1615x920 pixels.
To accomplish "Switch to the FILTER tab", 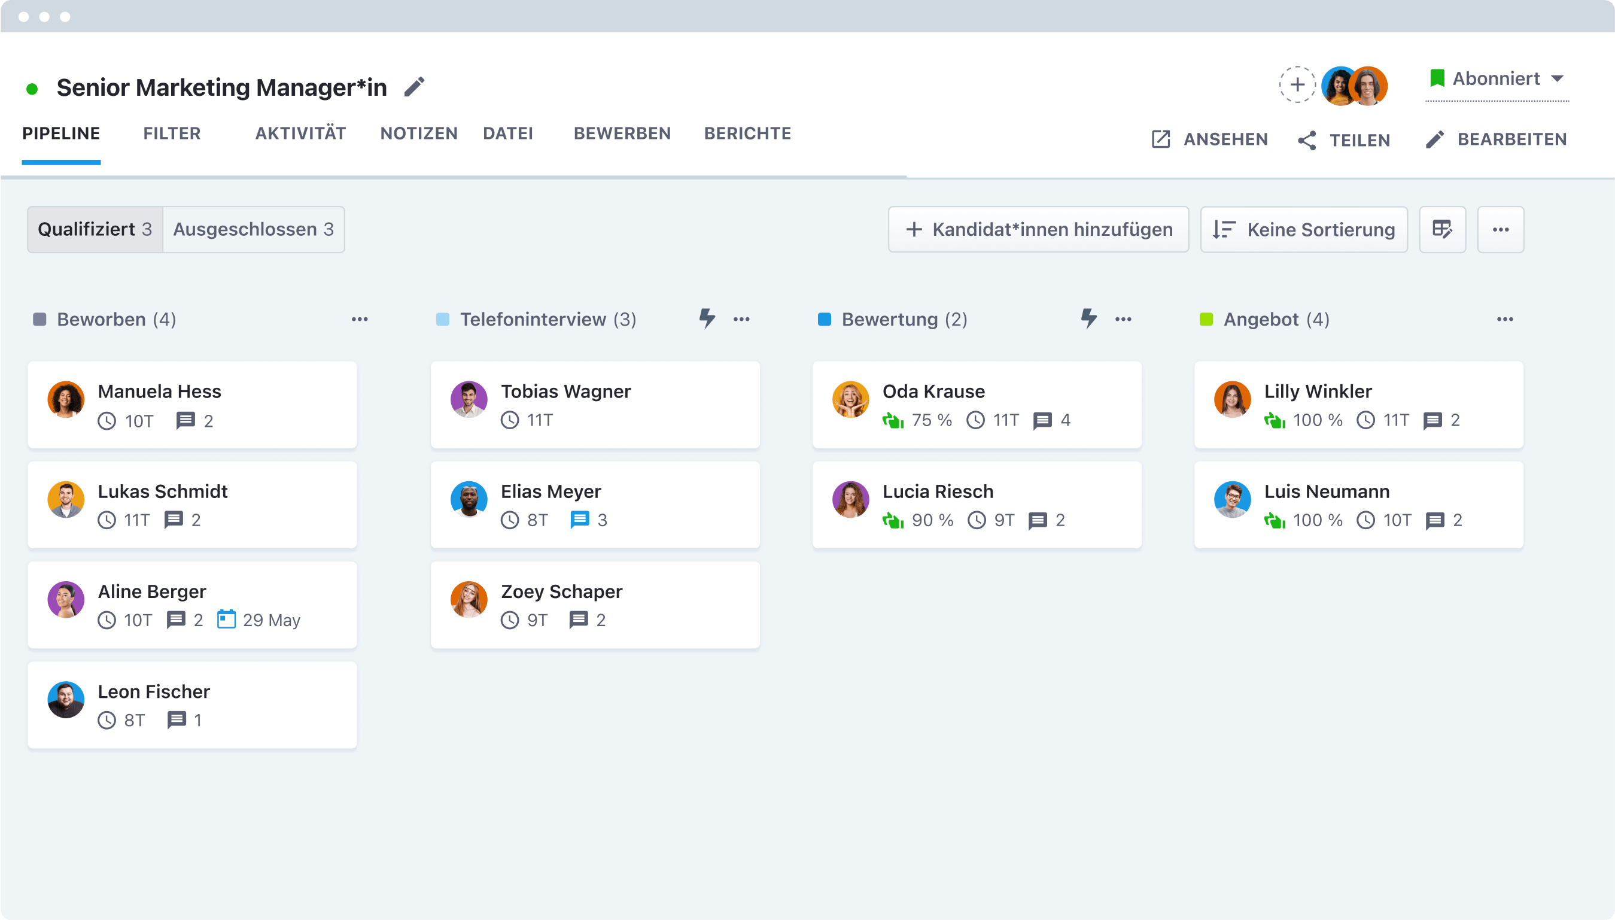I will click(x=172, y=133).
